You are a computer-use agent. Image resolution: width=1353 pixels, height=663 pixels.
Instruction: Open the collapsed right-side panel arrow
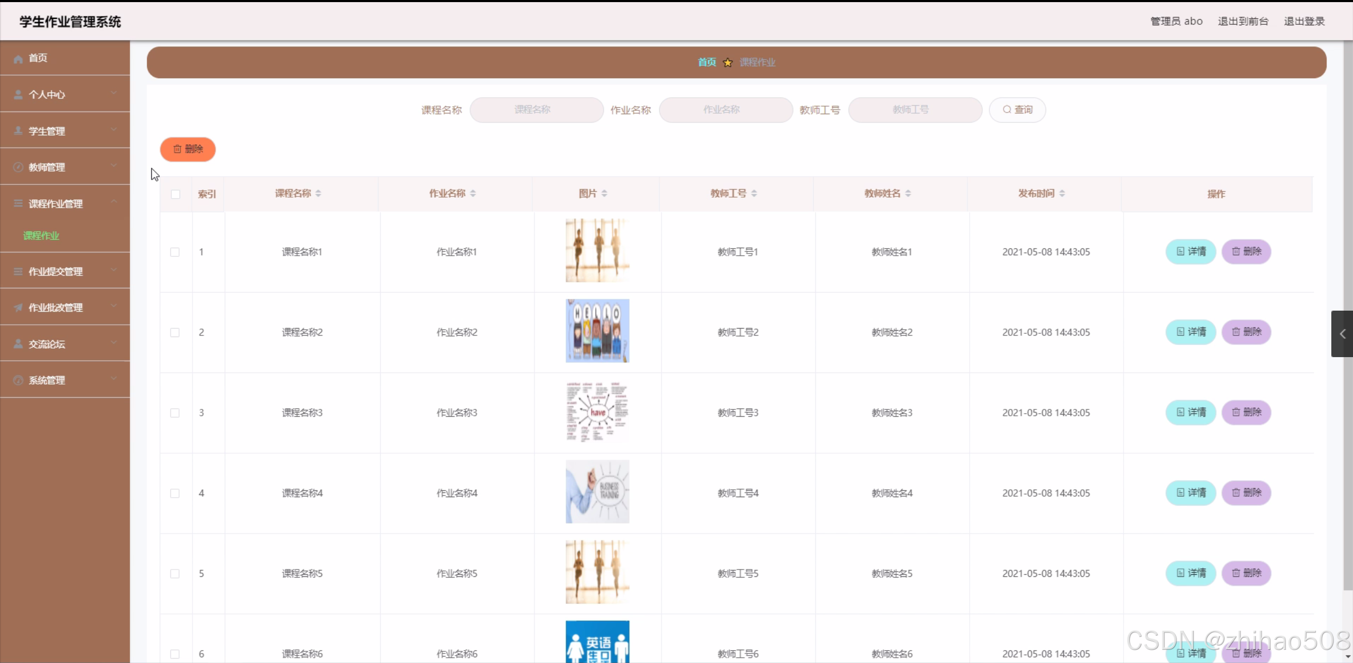(1342, 334)
